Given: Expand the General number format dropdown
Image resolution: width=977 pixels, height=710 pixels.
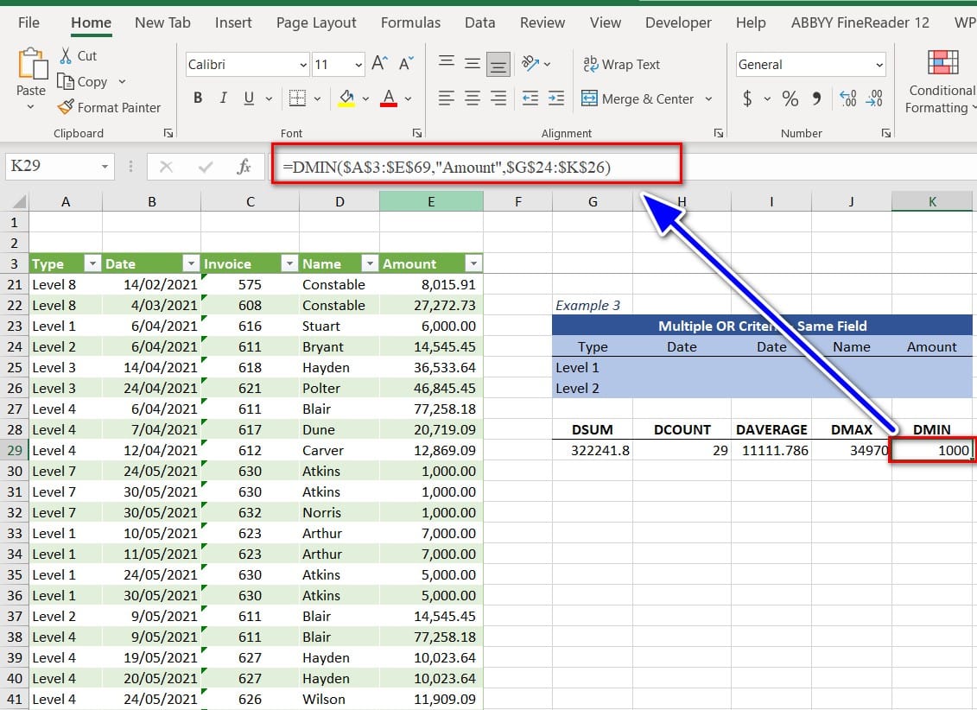Looking at the screenshot, I should click(x=879, y=65).
